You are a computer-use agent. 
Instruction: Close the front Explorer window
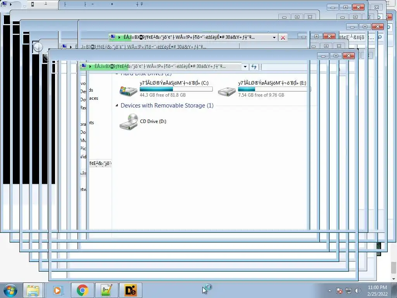349,56
